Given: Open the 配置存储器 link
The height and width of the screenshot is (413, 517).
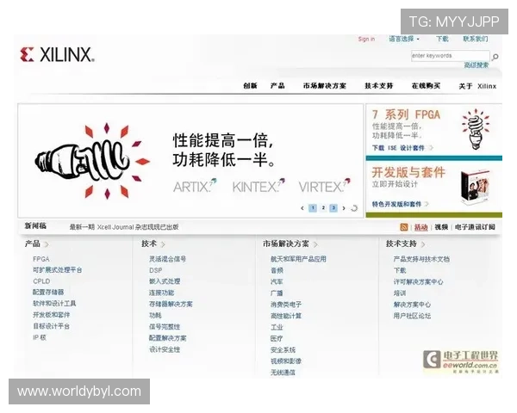Looking at the screenshot, I should [x=48, y=293].
